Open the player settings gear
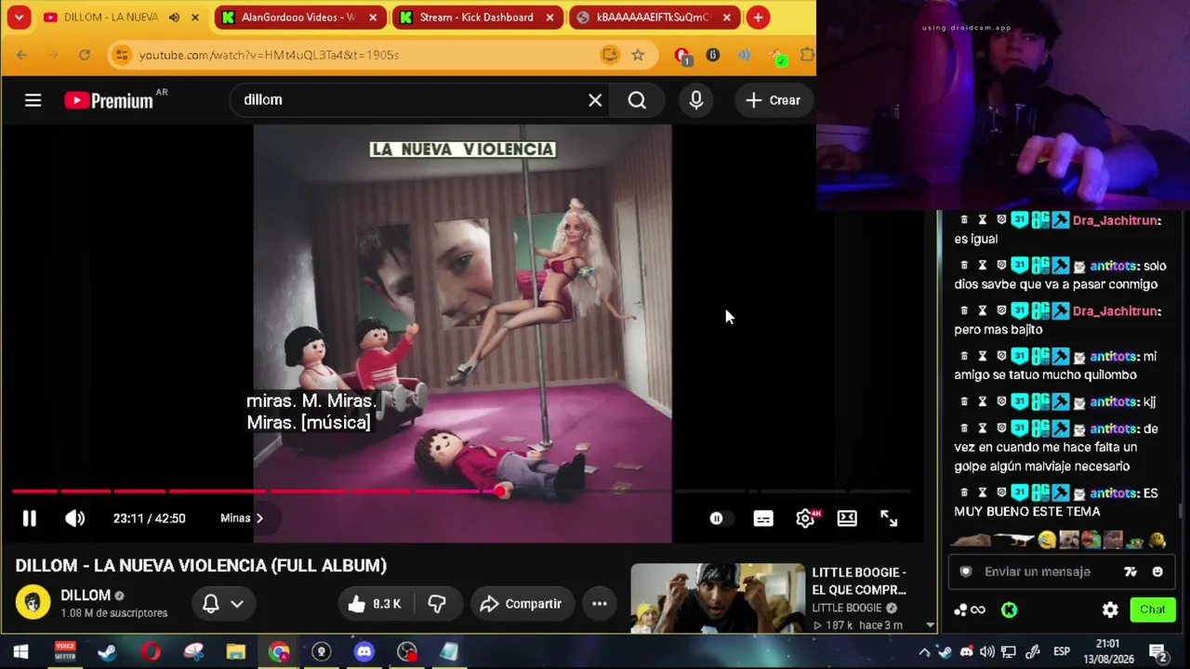 coord(806,518)
